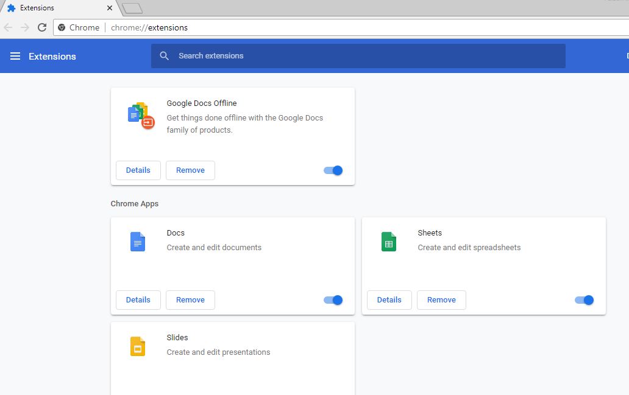Click the Docs card title

click(176, 232)
